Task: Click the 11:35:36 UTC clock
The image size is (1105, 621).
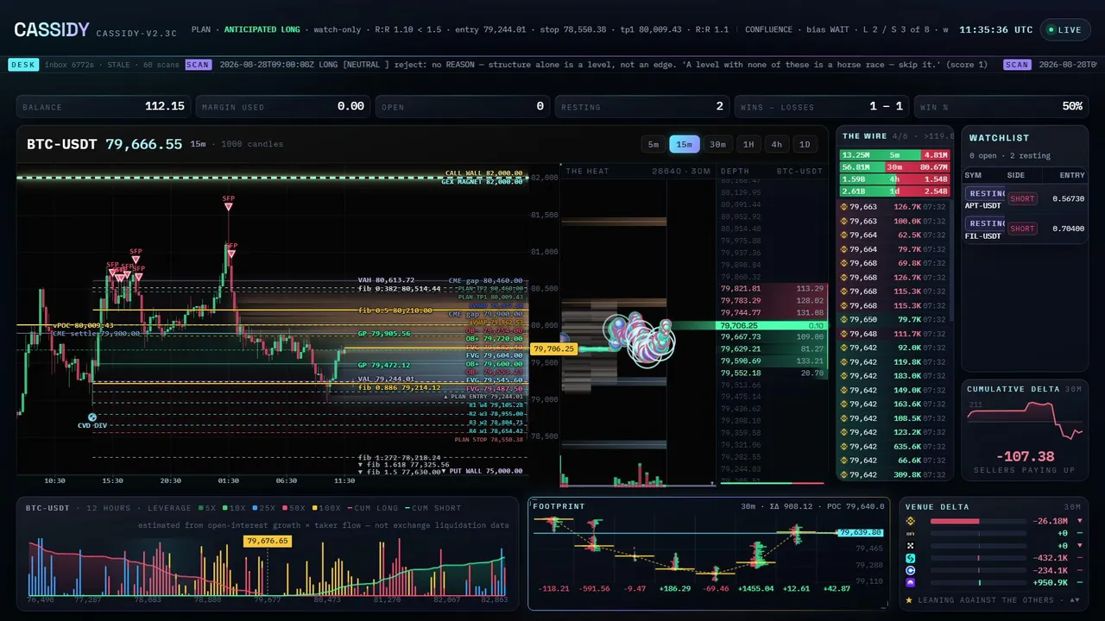Action: click(996, 29)
